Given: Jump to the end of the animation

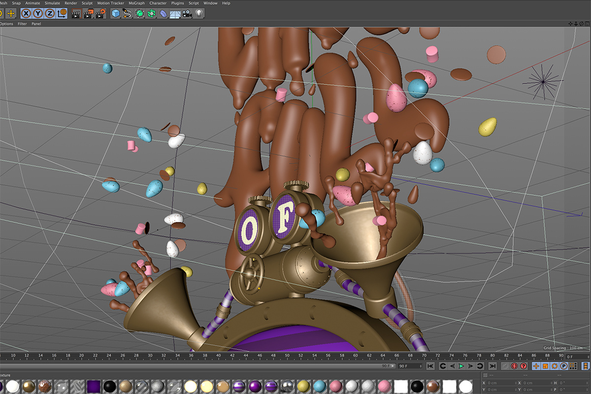Looking at the screenshot, I should tap(492, 366).
